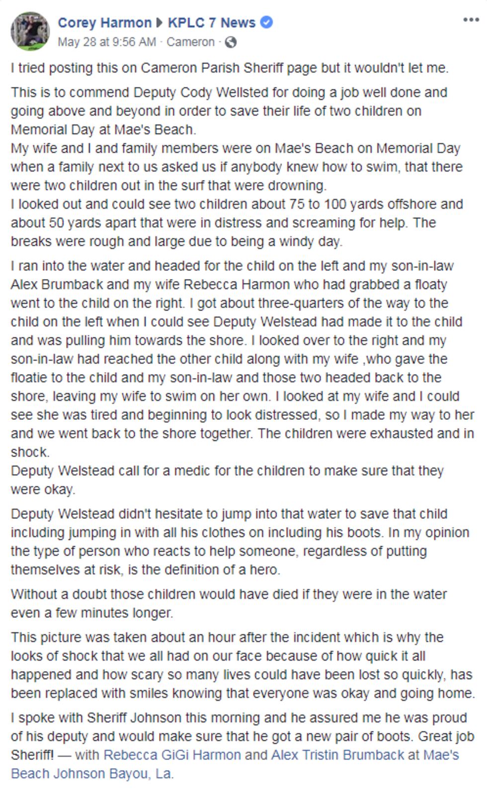Image resolution: width=487 pixels, height=792 pixels.
Task: Click the privacy setting indicator after Cameron
Action: [231, 43]
